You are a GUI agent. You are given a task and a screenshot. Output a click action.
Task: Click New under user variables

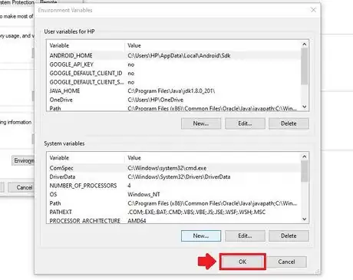click(x=201, y=124)
